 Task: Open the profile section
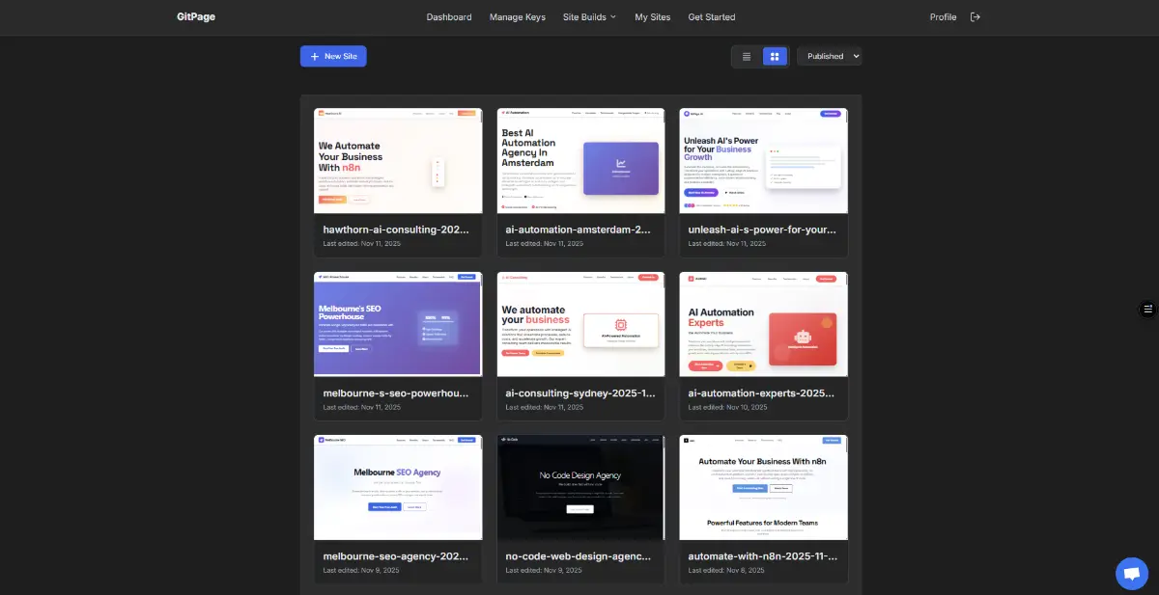click(x=943, y=16)
